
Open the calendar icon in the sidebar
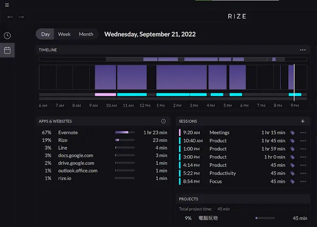tap(7, 50)
